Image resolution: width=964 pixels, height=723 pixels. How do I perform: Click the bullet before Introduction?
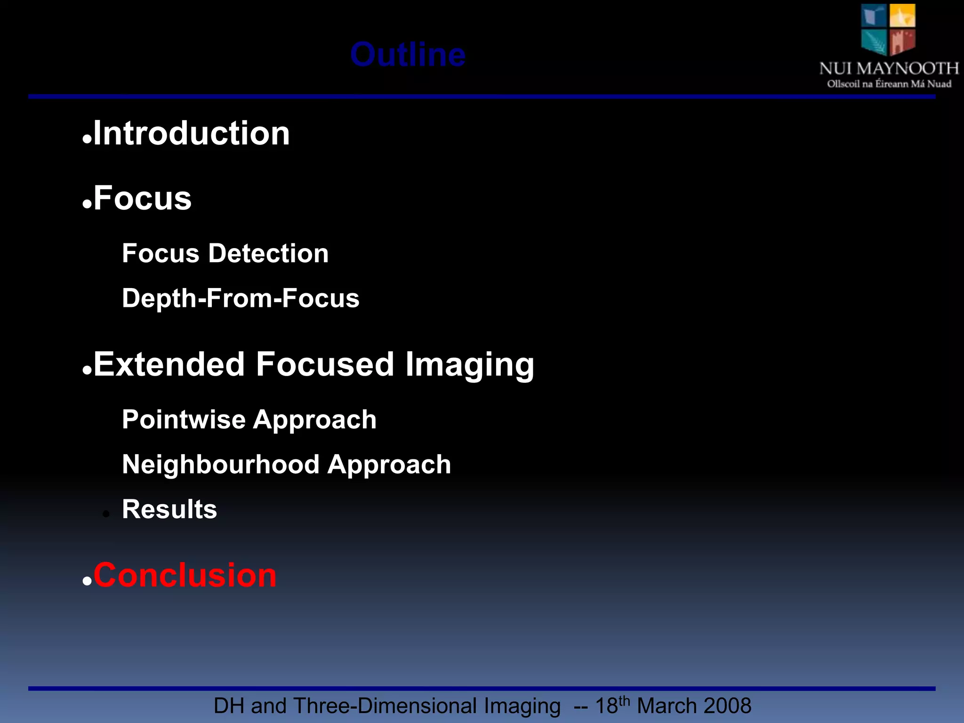pos(87,140)
